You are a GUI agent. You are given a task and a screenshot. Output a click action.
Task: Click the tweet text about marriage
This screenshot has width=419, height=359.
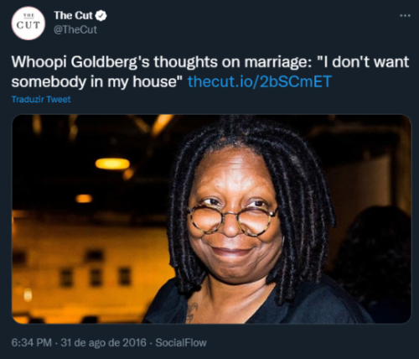[210, 72]
